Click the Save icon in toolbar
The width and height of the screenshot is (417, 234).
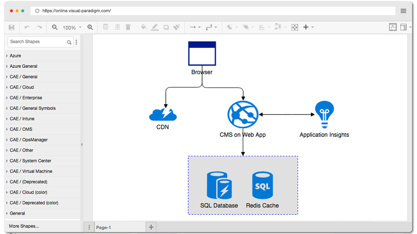[x=11, y=28]
